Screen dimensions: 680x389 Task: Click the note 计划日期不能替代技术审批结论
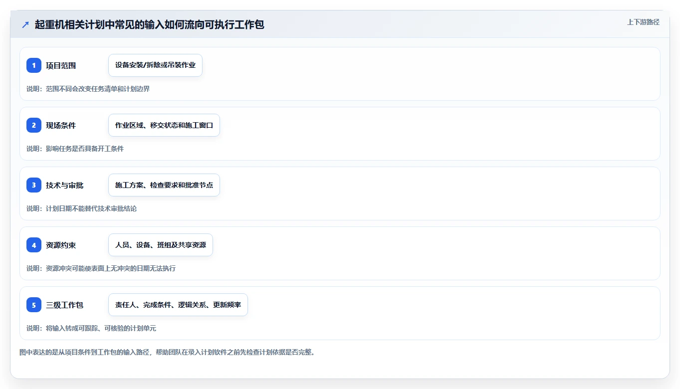click(82, 208)
